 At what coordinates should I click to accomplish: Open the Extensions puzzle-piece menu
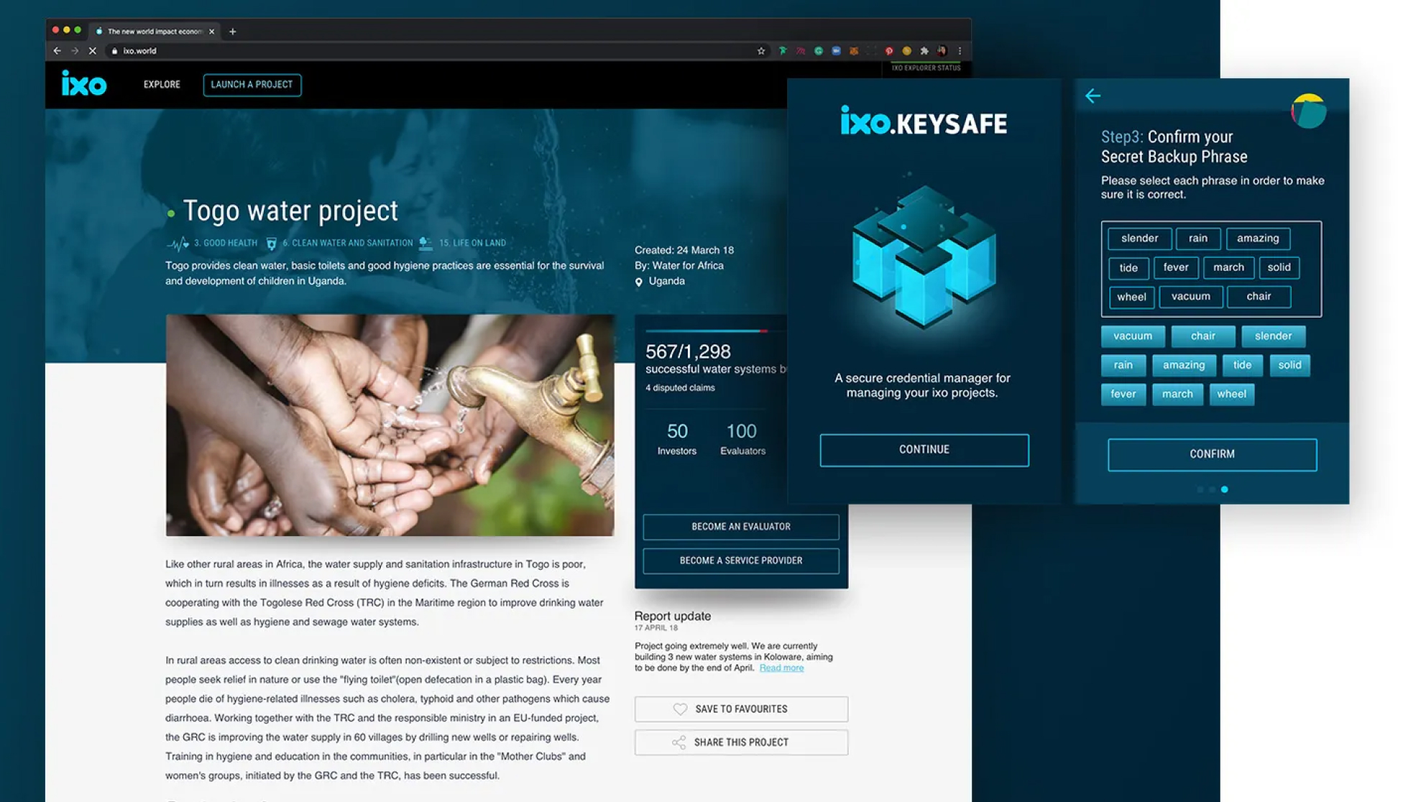click(924, 51)
